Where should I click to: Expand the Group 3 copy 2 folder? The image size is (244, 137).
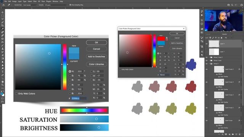(x=209, y=57)
